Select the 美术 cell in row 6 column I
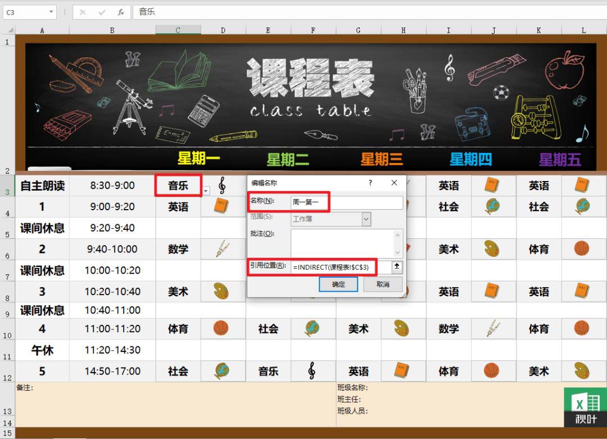The image size is (607, 439). pyautogui.click(x=449, y=250)
